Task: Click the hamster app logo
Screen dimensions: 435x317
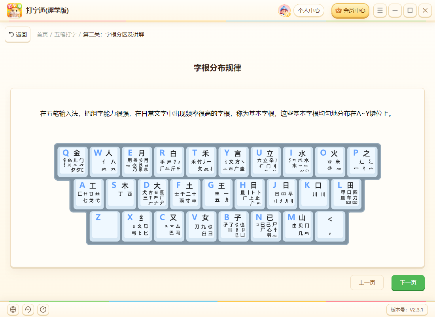Action: coord(14,10)
